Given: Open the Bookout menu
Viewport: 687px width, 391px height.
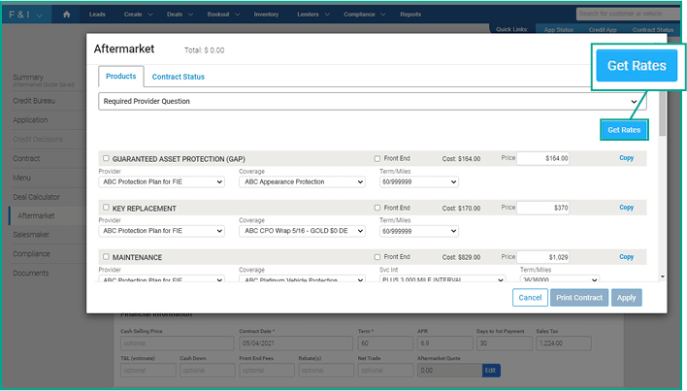Looking at the screenshot, I should point(223,14).
